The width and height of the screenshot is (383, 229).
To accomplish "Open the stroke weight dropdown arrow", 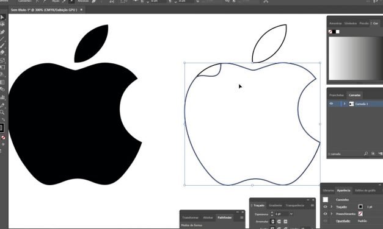I will coord(291,214).
